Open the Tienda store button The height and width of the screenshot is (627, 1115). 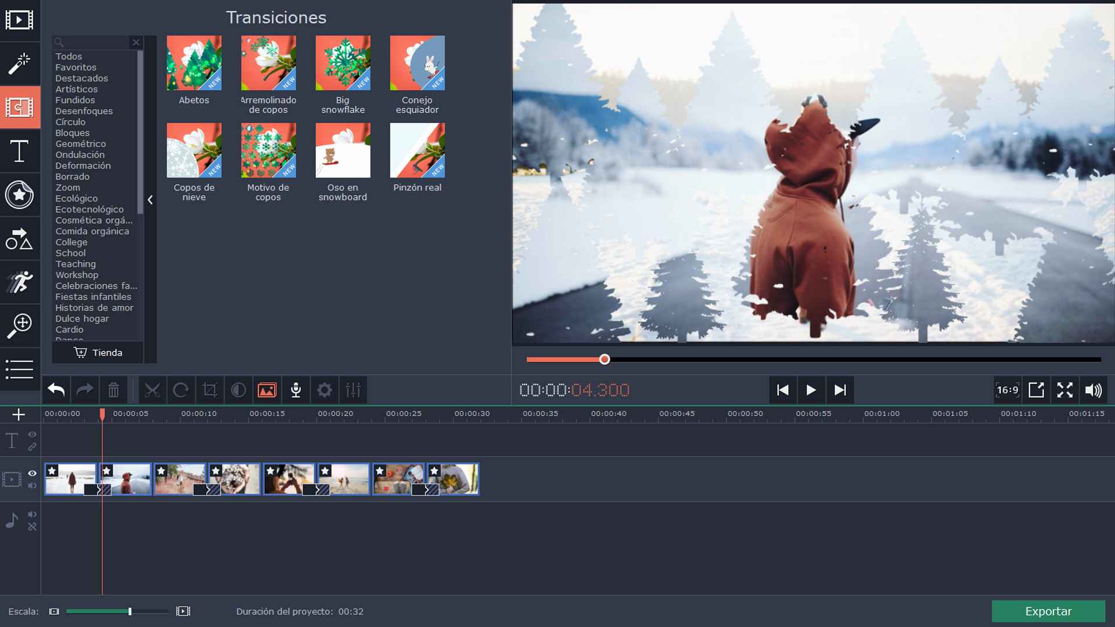pyautogui.click(x=98, y=352)
